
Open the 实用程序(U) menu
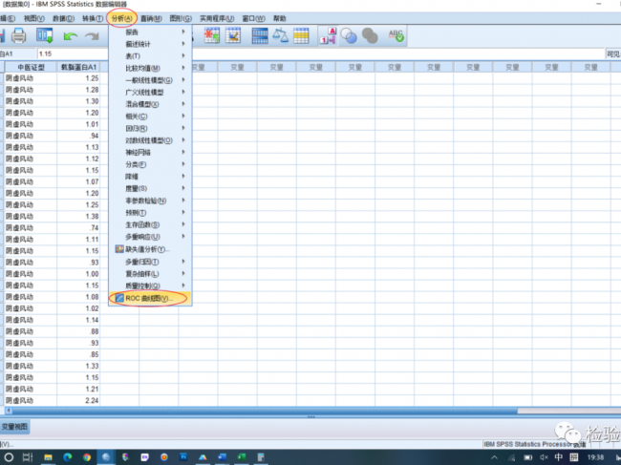pyautogui.click(x=217, y=18)
